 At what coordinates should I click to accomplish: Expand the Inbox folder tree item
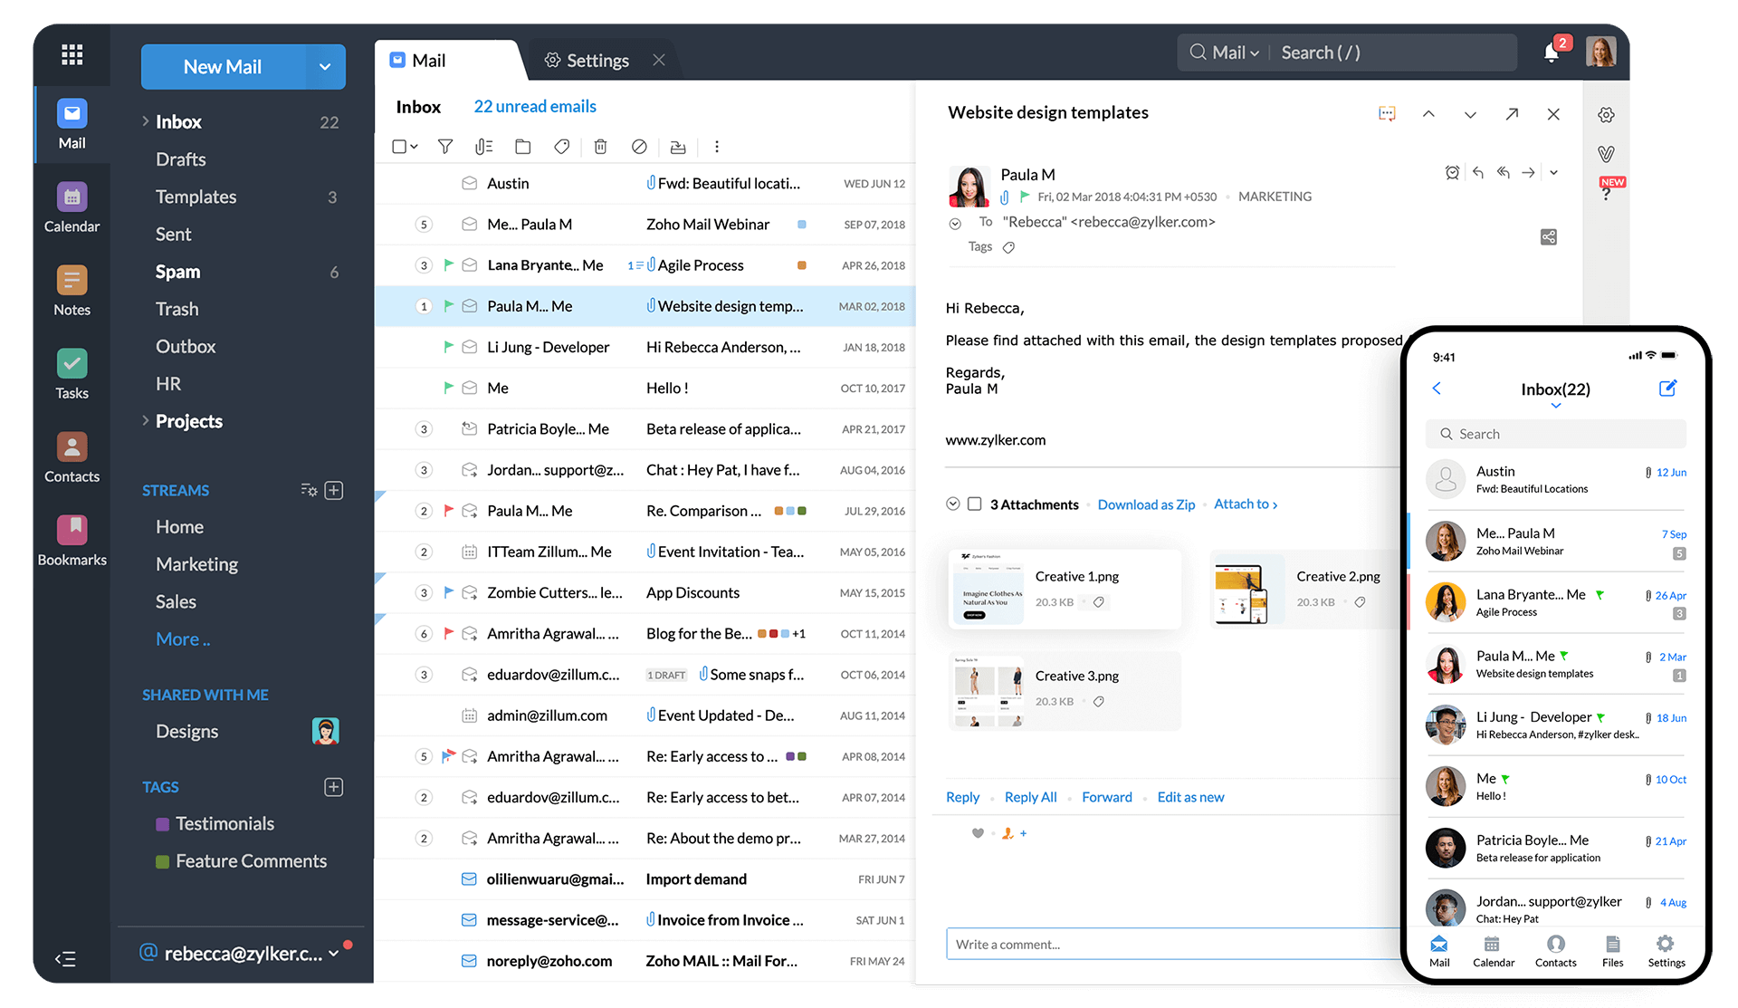143,120
